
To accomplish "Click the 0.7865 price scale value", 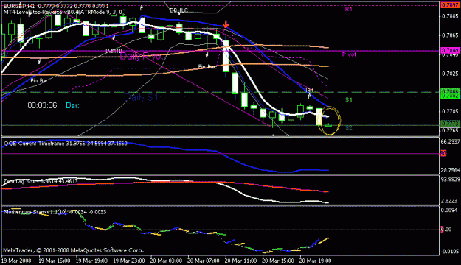I will (x=451, y=35).
